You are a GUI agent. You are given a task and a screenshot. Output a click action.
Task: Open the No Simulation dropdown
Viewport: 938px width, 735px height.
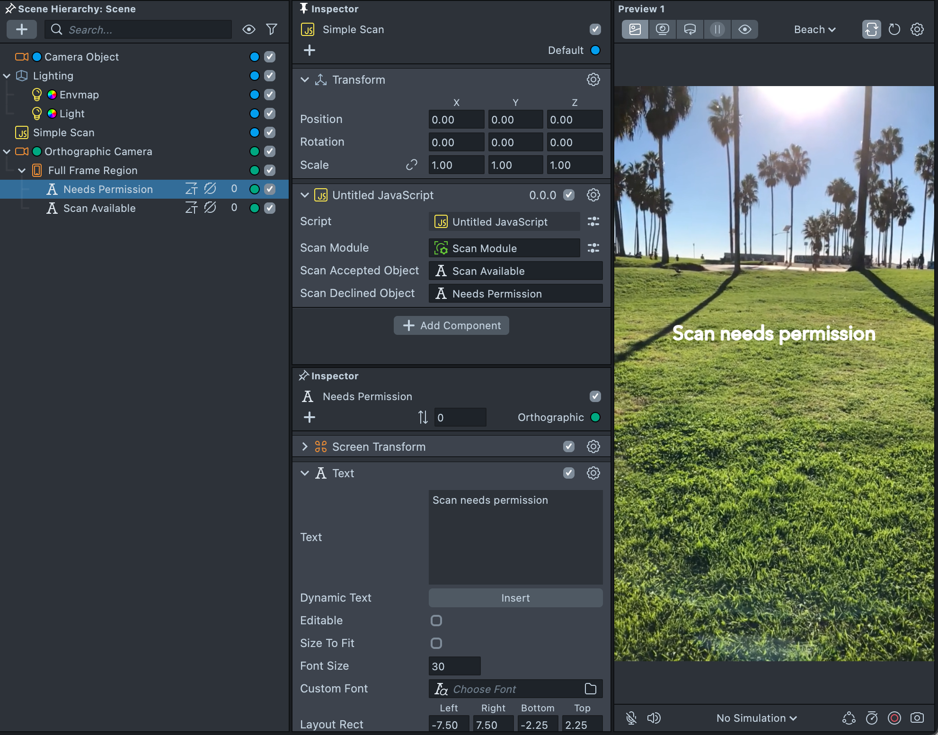point(756,718)
